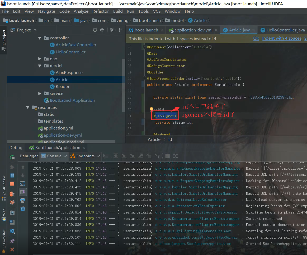Viewport: 307px width, 255px height.
Task: Open the Favorites tool window stripe
Action: tap(3, 241)
